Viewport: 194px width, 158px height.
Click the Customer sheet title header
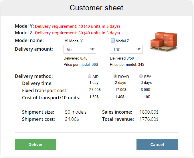point(97,8)
